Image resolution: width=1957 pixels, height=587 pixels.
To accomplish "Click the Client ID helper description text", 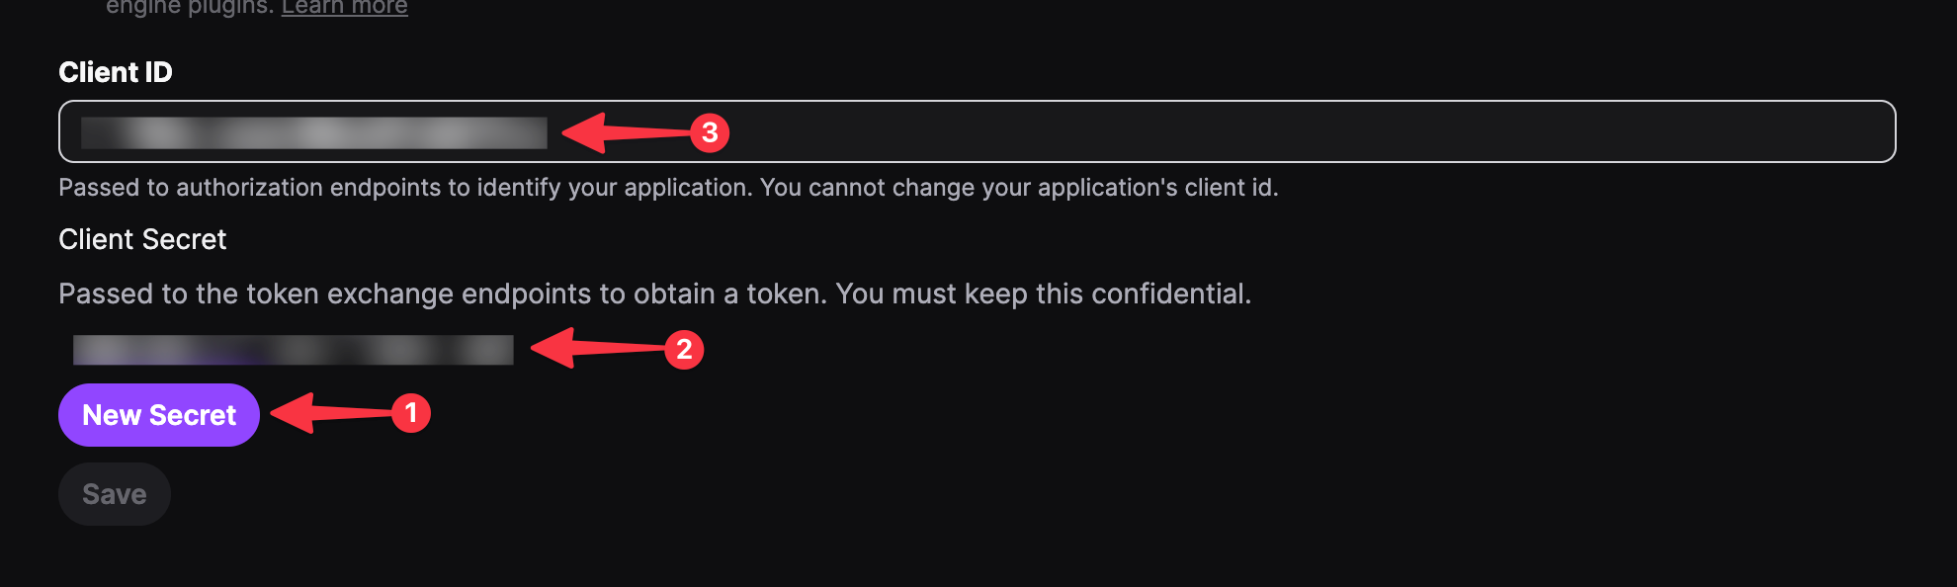I will (669, 187).
